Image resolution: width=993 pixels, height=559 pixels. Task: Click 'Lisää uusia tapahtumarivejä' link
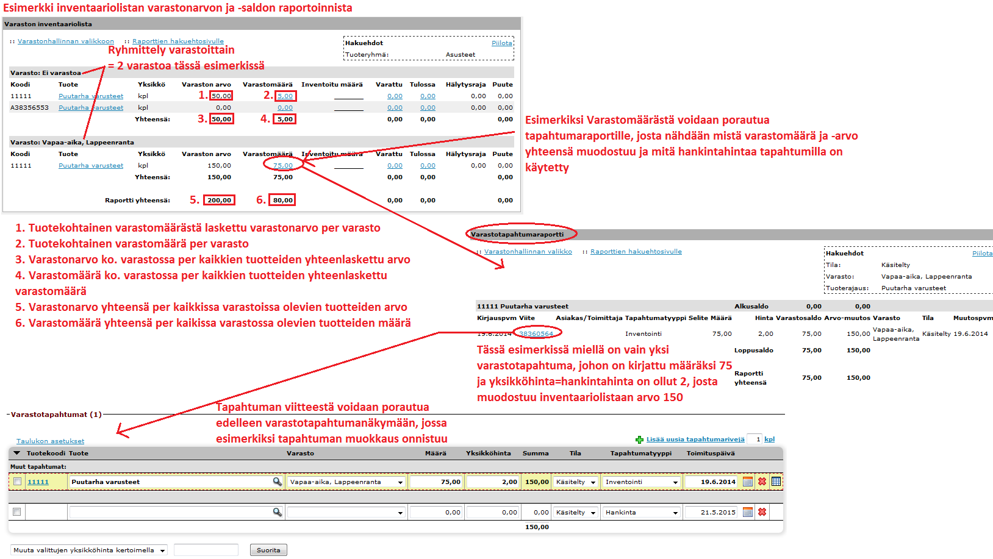coord(695,439)
